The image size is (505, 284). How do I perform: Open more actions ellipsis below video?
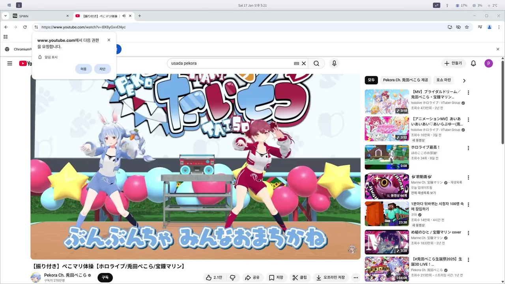coord(355,278)
